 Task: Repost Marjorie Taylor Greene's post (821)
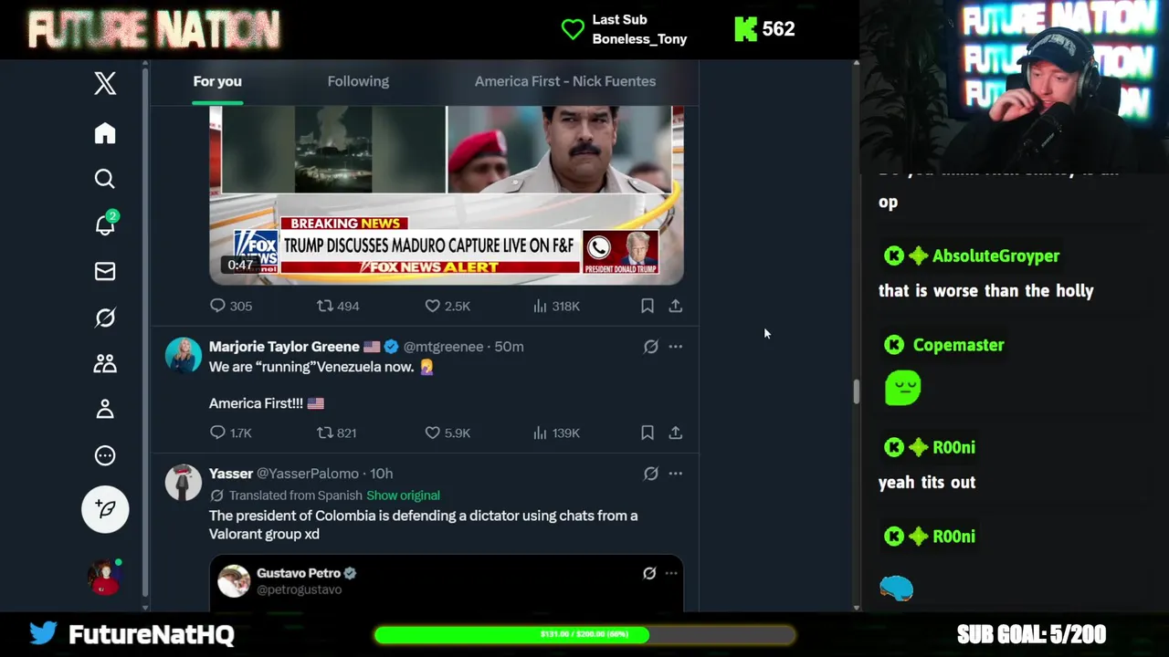336,433
